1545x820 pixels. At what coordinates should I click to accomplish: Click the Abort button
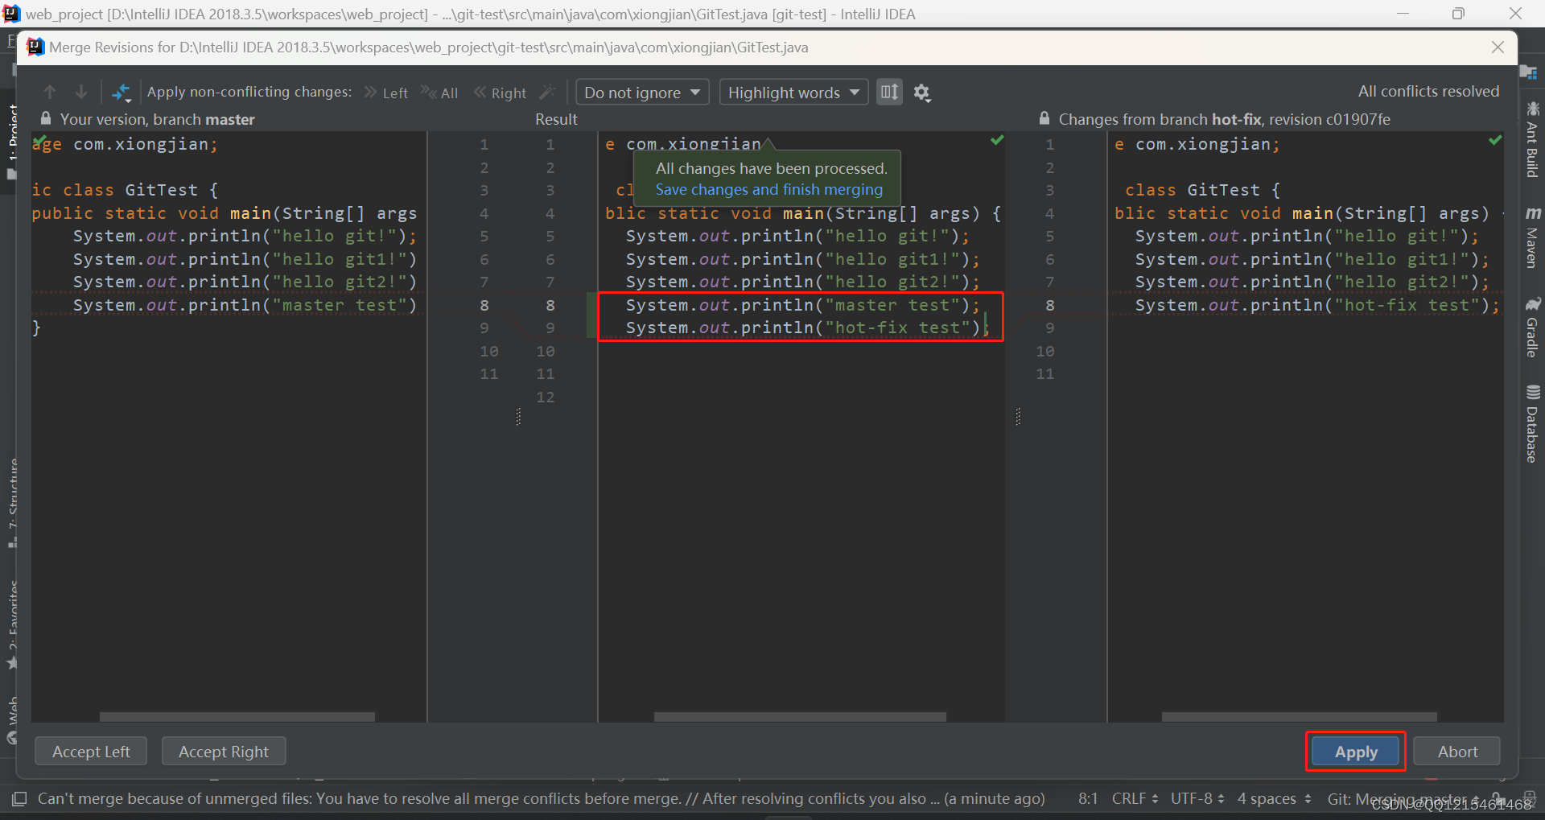(x=1457, y=752)
